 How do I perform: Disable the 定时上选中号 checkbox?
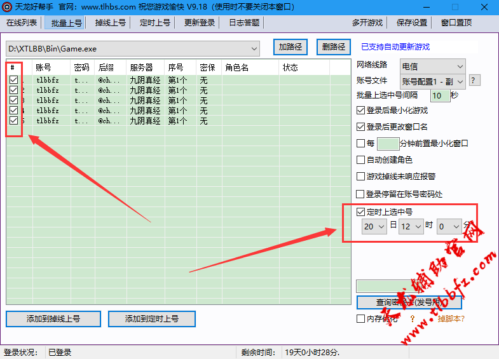(x=361, y=212)
